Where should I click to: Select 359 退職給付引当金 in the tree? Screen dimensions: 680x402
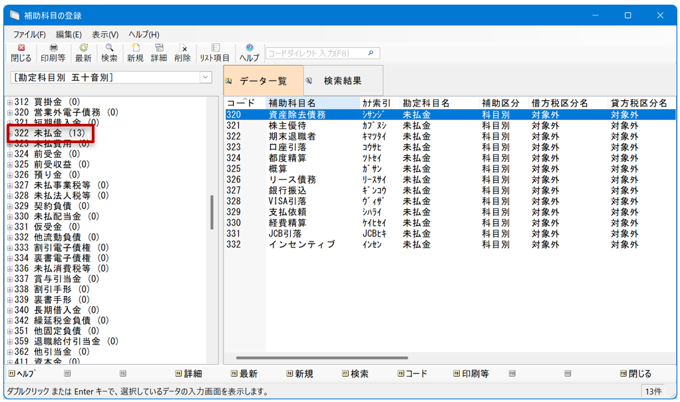pyautogui.click(x=66, y=341)
